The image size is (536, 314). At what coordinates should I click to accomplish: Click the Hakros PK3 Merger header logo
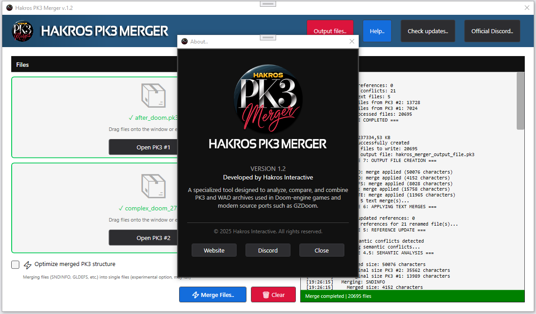[x=22, y=31]
